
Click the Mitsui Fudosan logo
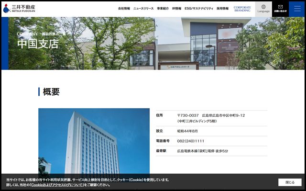19,9
